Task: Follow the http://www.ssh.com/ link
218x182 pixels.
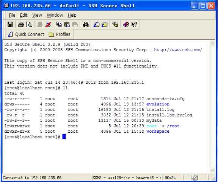Action: 178,50
